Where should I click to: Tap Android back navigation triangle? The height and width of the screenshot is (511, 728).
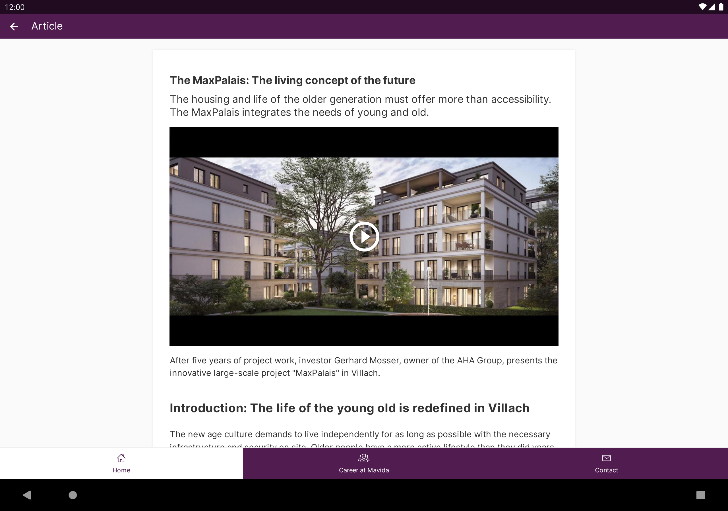[27, 495]
